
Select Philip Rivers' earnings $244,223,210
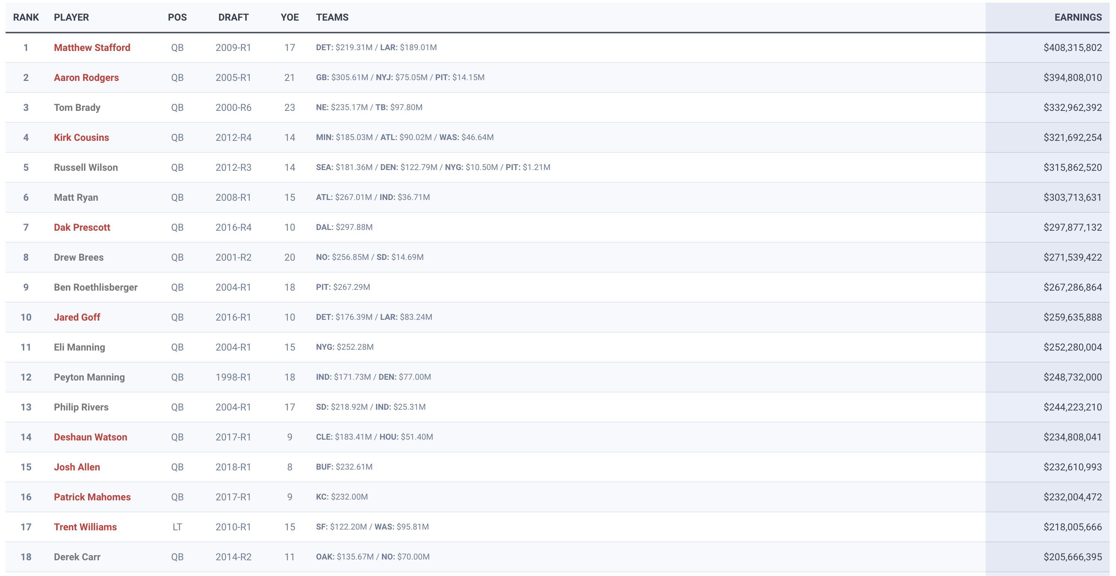click(1072, 407)
